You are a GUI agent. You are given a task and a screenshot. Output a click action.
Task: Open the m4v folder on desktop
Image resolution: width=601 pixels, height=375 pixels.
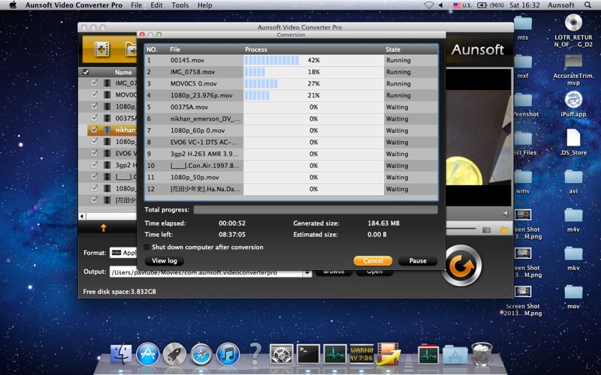click(573, 215)
